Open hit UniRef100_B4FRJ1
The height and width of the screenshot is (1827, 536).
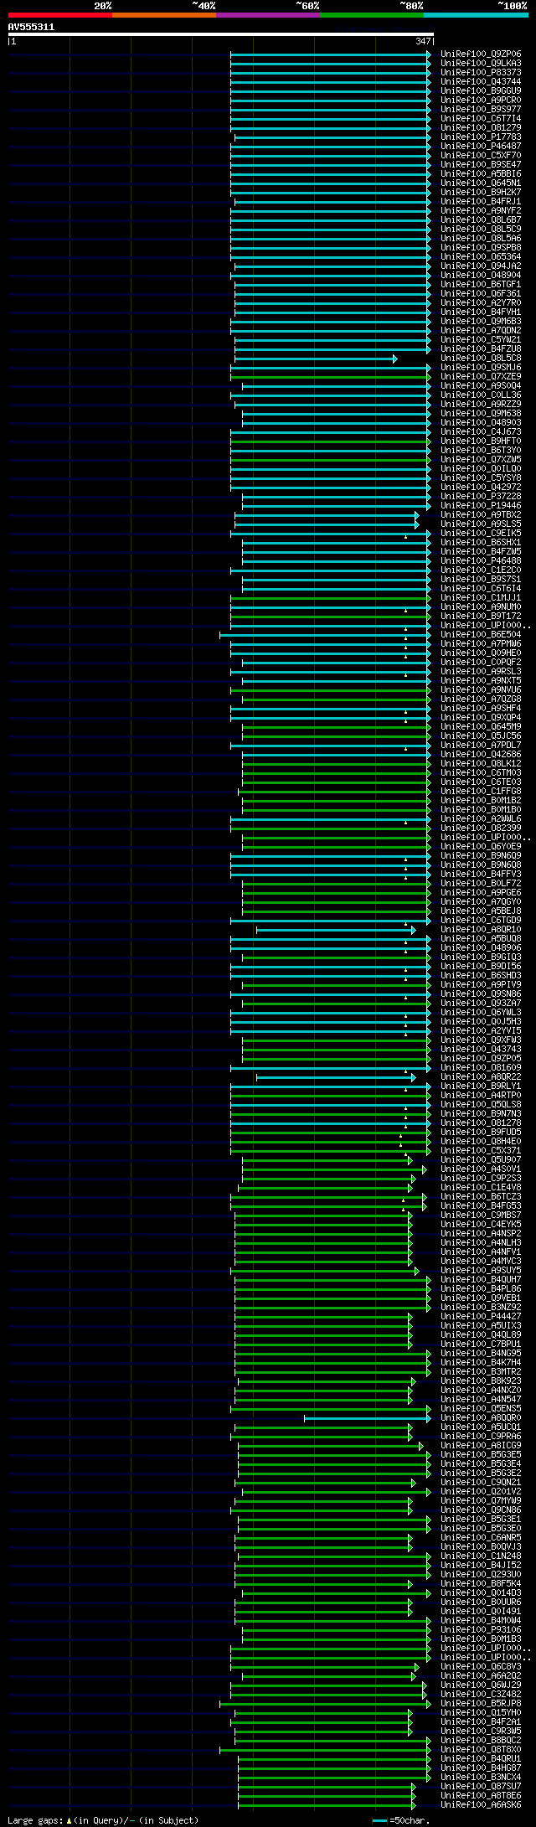pyautogui.click(x=481, y=202)
